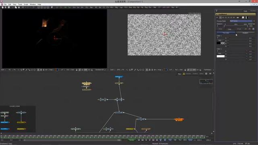Open the Window menu
The image size is (258, 145).
33,4
